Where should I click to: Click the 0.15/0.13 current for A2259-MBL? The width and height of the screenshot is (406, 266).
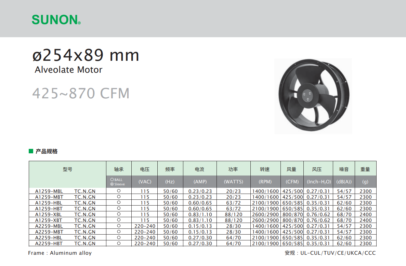(200, 226)
